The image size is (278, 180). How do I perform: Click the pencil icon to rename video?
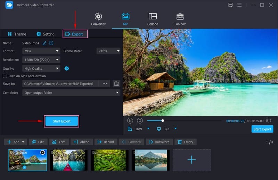44,43
